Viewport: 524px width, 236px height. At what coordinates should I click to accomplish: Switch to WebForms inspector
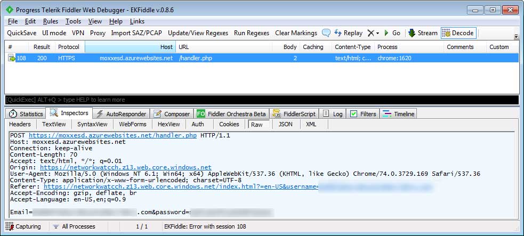[133, 124]
